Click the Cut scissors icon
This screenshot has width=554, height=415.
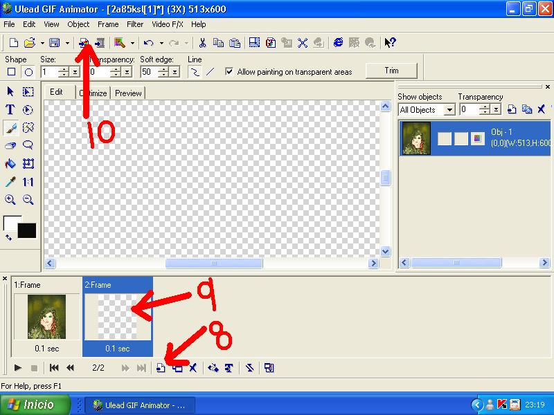(x=202, y=43)
